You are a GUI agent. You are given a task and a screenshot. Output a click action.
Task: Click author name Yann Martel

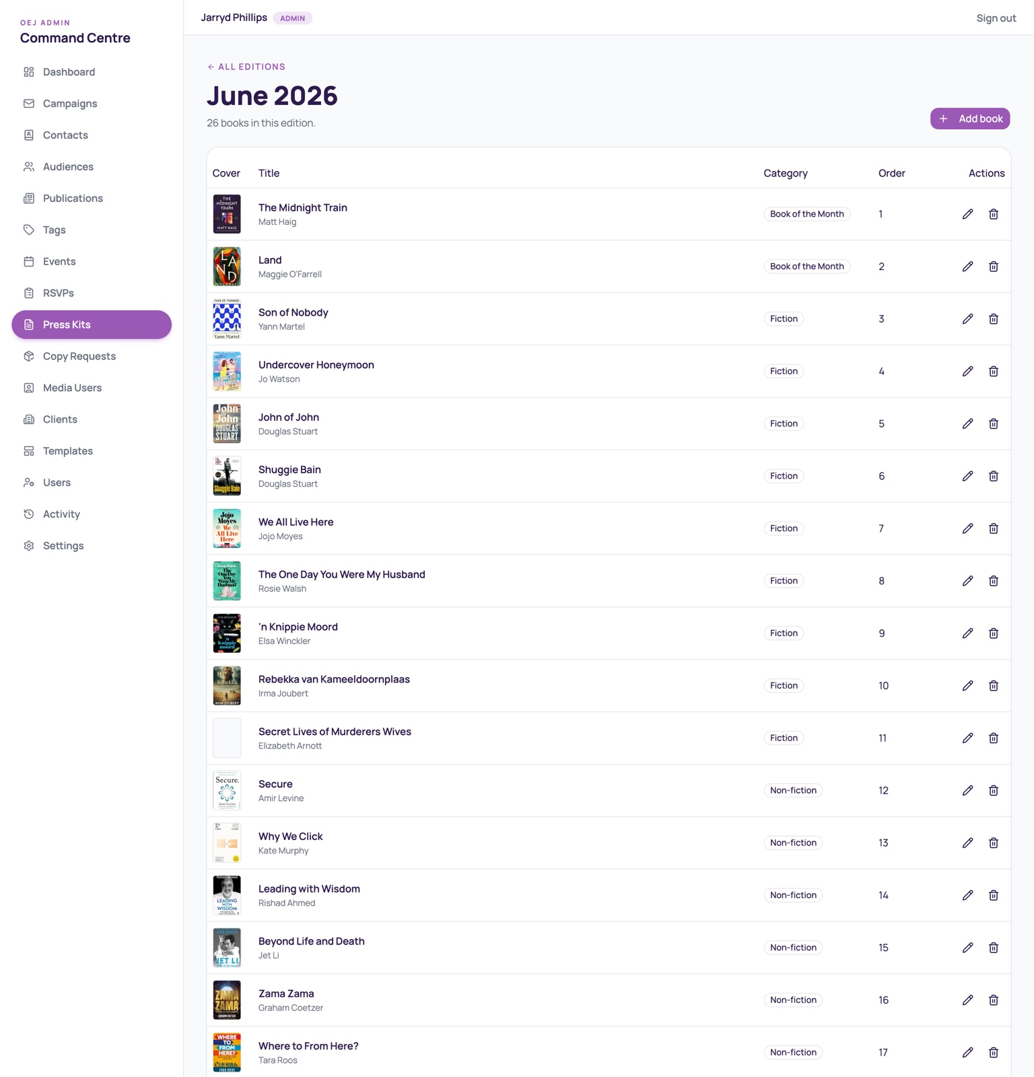[x=281, y=326]
